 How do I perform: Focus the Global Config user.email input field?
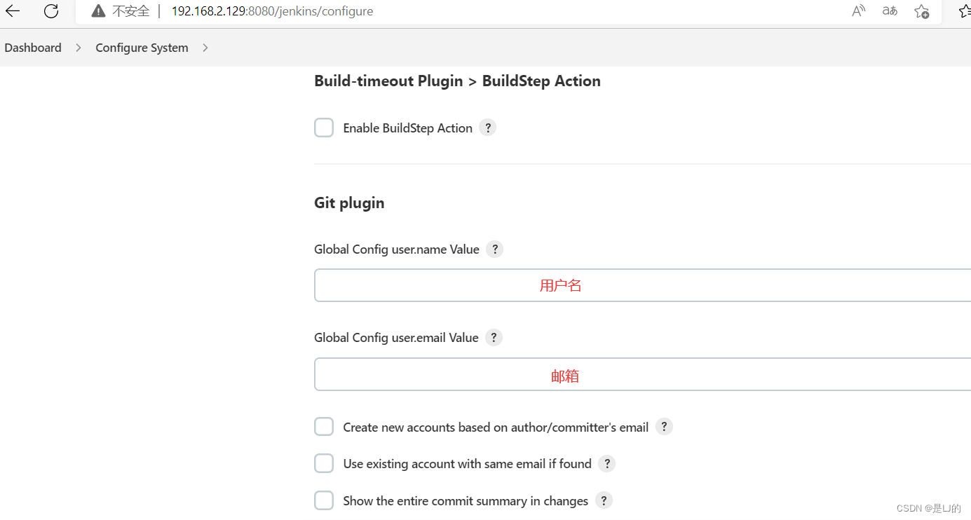point(642,374)
